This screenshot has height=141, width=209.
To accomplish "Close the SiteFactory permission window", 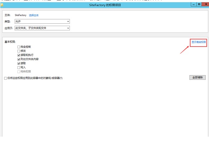I will 206,5.
